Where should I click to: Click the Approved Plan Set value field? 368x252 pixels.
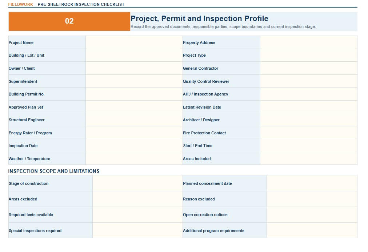tap(134, 107)
